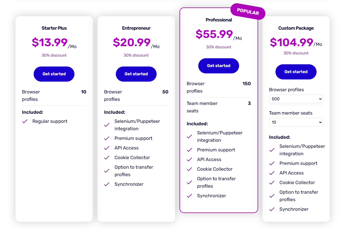Click the Premium support checkmark under Entrepreneur
Image resolution: width=348 pixels, height=230 pixels.
pyautogui.click(x=107, y=138)
